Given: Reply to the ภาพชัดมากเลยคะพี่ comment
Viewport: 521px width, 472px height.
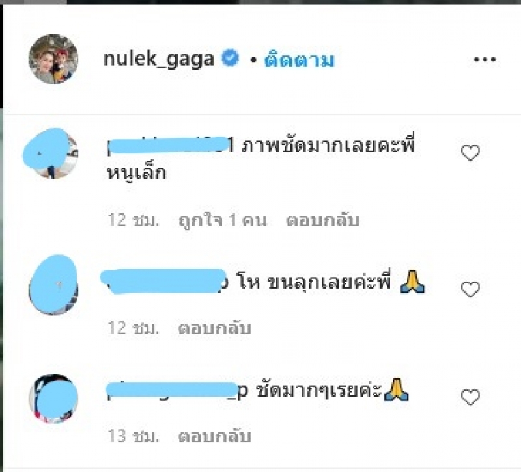Looking at the screenshot, I should (322, 220).
